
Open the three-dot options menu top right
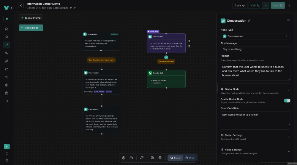(x=289, y=6)
